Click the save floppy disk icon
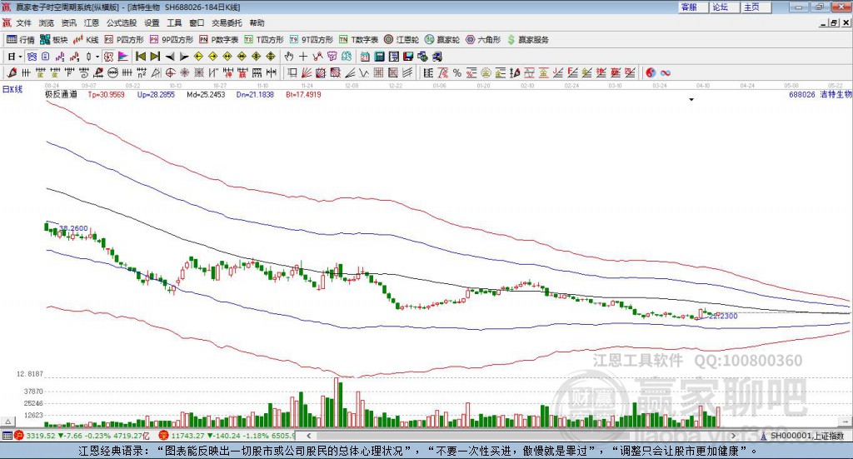 pyautogui.click(x=408, y=57)
